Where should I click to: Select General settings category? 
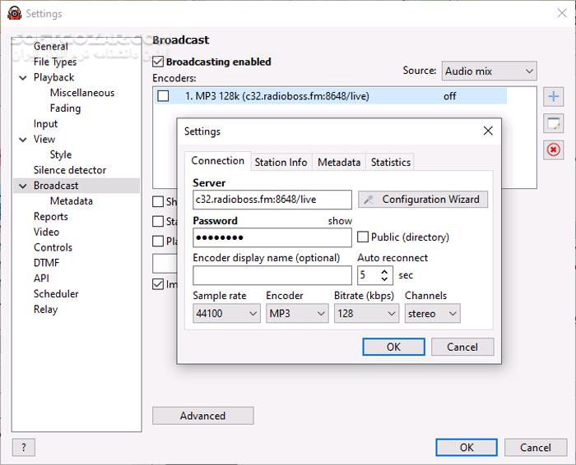51,47
